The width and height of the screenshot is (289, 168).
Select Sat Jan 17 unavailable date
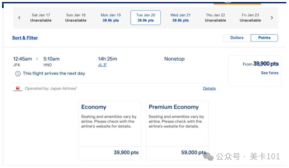point(41,18)
